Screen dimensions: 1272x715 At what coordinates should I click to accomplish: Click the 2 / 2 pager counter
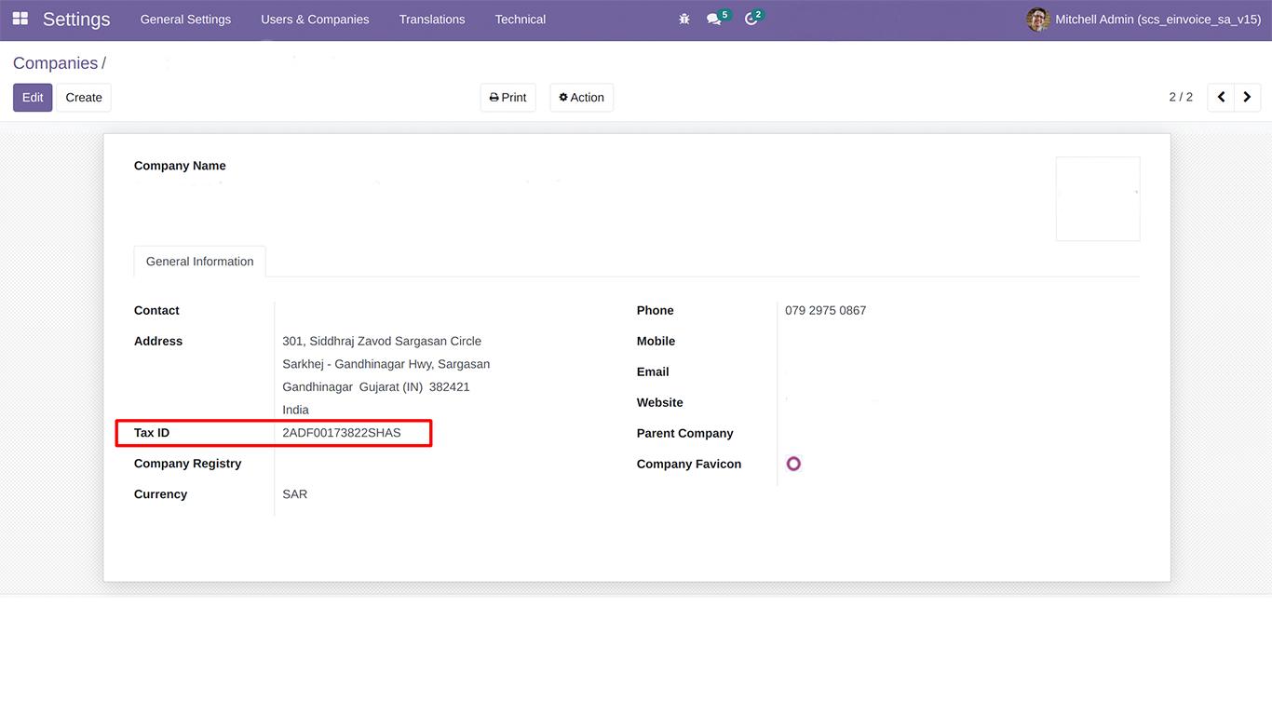(1181, 97)
